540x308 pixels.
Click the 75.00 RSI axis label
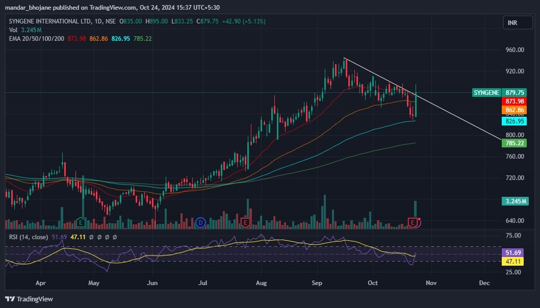click(513, 236)
